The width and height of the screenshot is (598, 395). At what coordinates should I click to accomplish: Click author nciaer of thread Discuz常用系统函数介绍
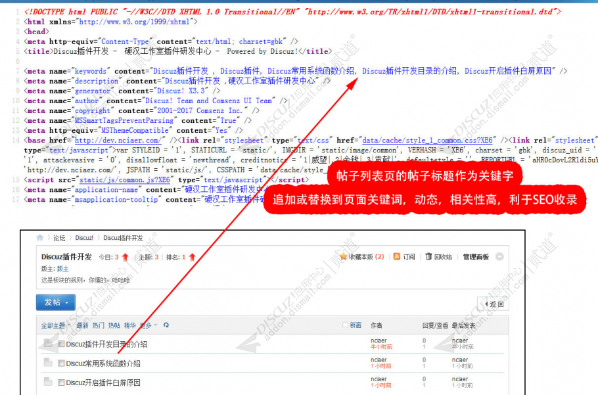tap(379, 360)
